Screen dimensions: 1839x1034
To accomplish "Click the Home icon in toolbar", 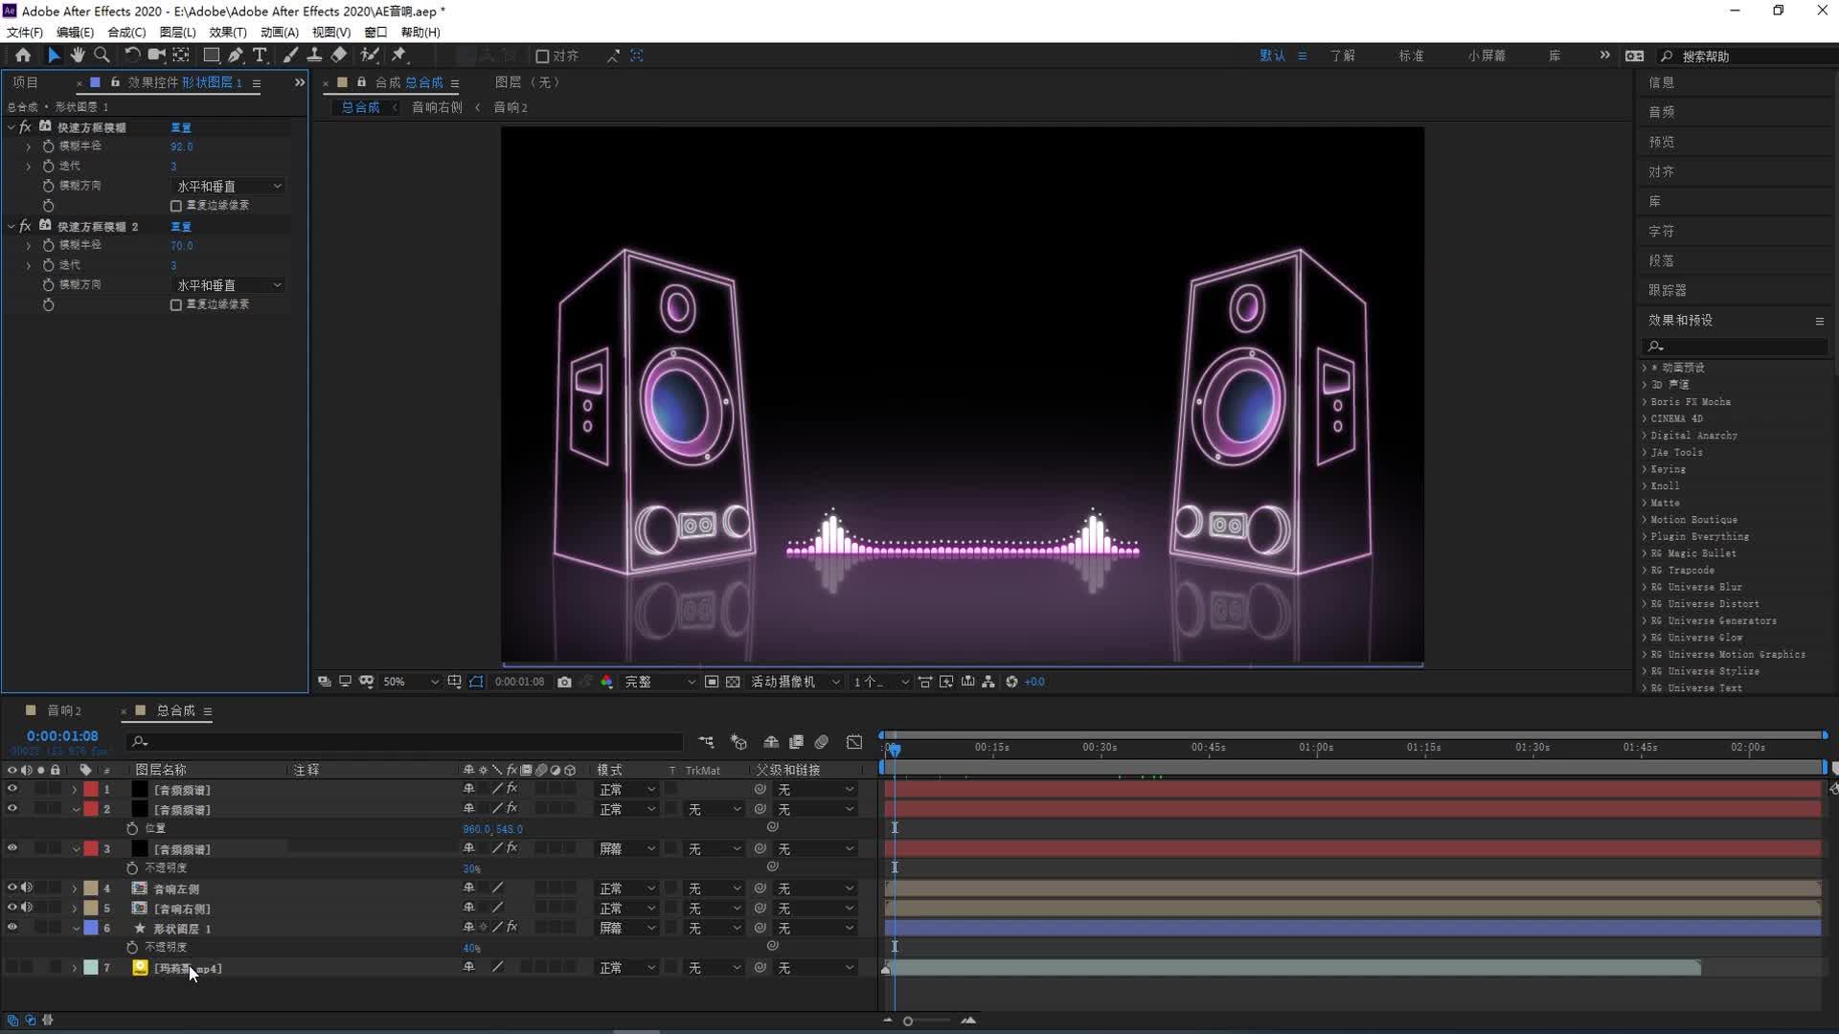I will pos(23,56).
